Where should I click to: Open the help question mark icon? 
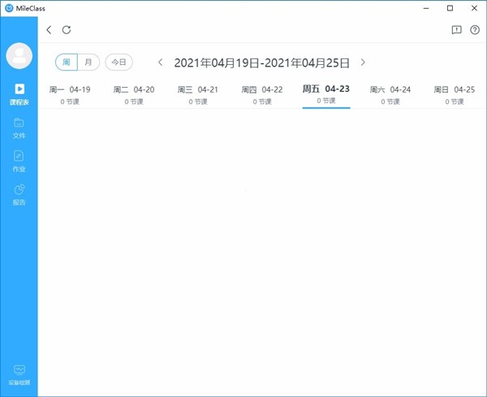[x=475, y=30]
